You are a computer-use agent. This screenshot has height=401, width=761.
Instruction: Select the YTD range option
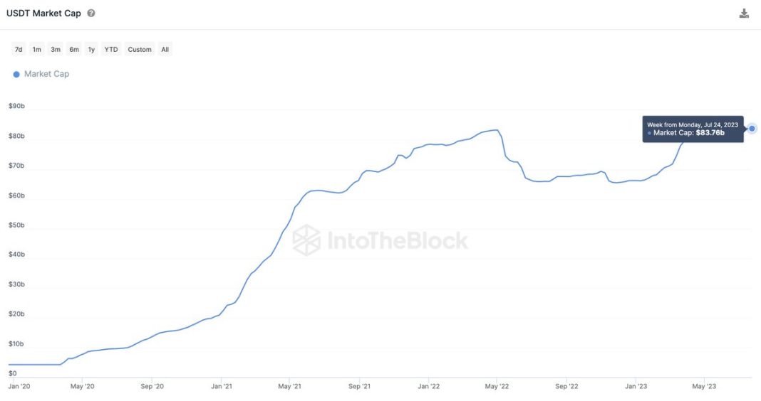111,50
